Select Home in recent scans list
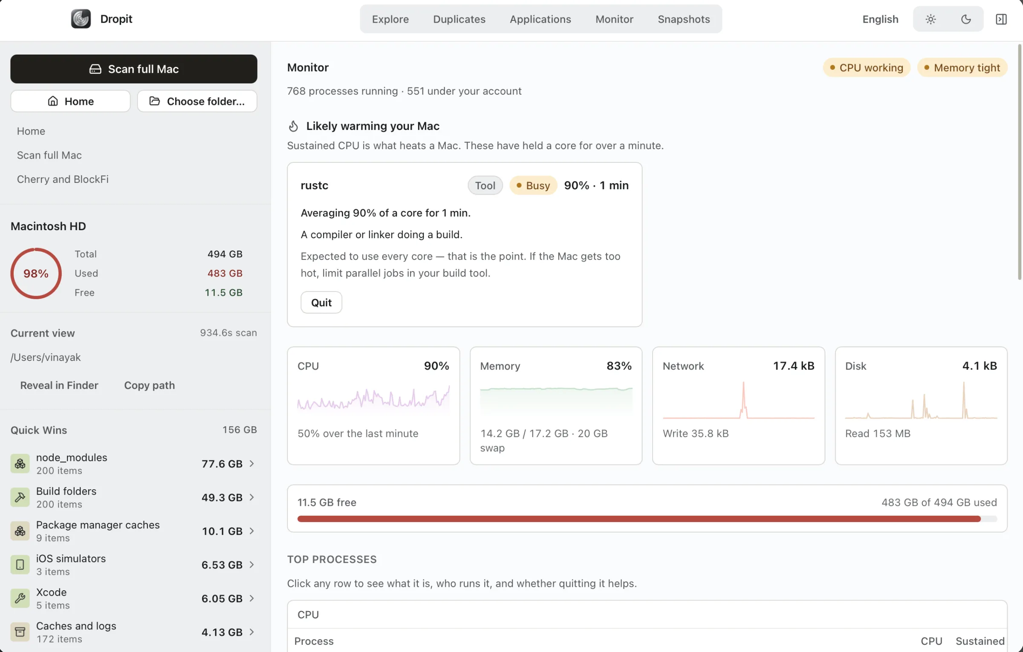 tap(31, 131)
